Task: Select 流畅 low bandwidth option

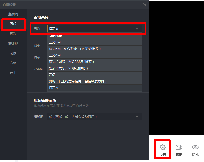Action: point(95,81)
